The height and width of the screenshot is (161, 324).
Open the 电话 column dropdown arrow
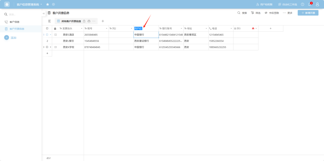tap(231, 29)
